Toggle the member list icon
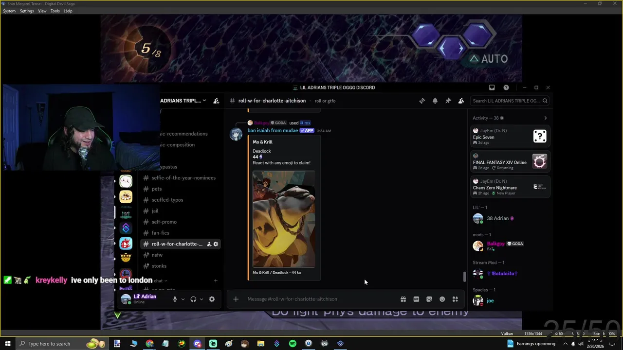The image size is (623, 350). [461, 101]
